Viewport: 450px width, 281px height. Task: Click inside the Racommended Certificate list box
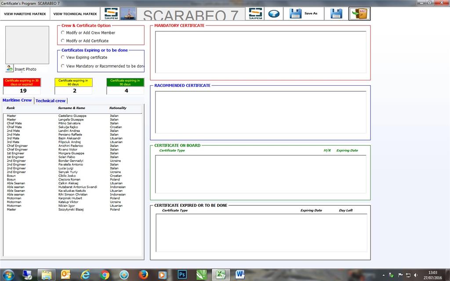[261, 112]
